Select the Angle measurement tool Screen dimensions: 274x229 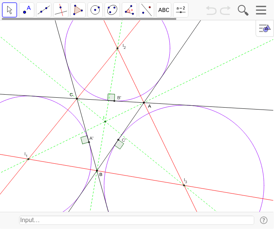tap(129, 10)
